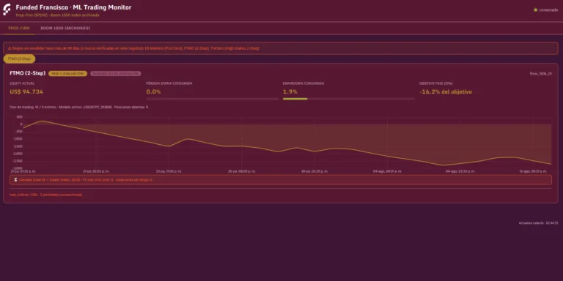563x281 pixels.
Task: Click the 'Actualiza cada' refresh timestamp
Action: pyautogui.click(x=539, y=223)
